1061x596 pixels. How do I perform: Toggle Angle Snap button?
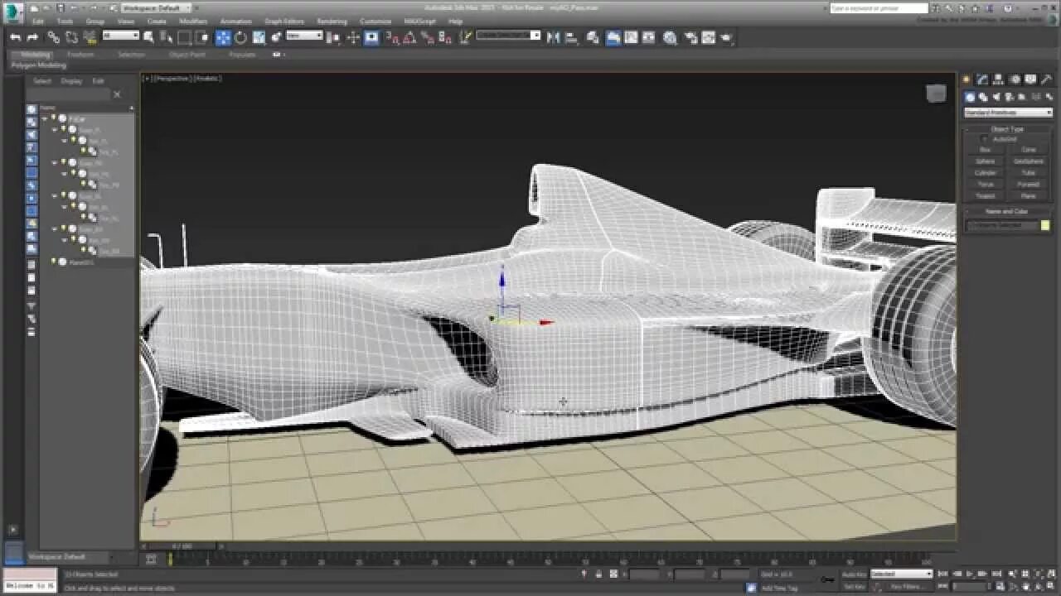[410, 37]
